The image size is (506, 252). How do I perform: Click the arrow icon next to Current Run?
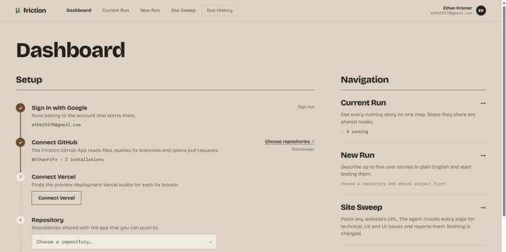tap(483, 103)
